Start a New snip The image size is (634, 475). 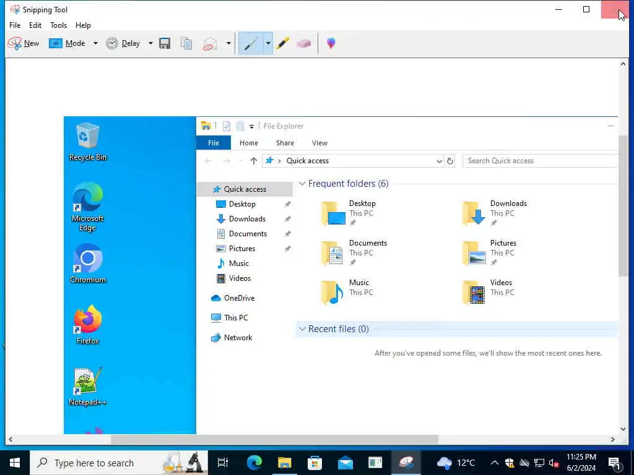tap(24, 43)
